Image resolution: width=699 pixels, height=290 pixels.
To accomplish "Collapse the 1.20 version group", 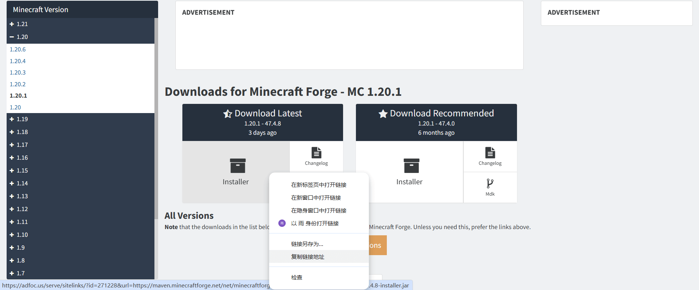I will tap(12, 37).
